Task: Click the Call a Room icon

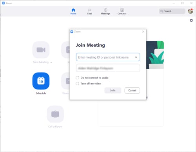Action: [x=55, y=114]
